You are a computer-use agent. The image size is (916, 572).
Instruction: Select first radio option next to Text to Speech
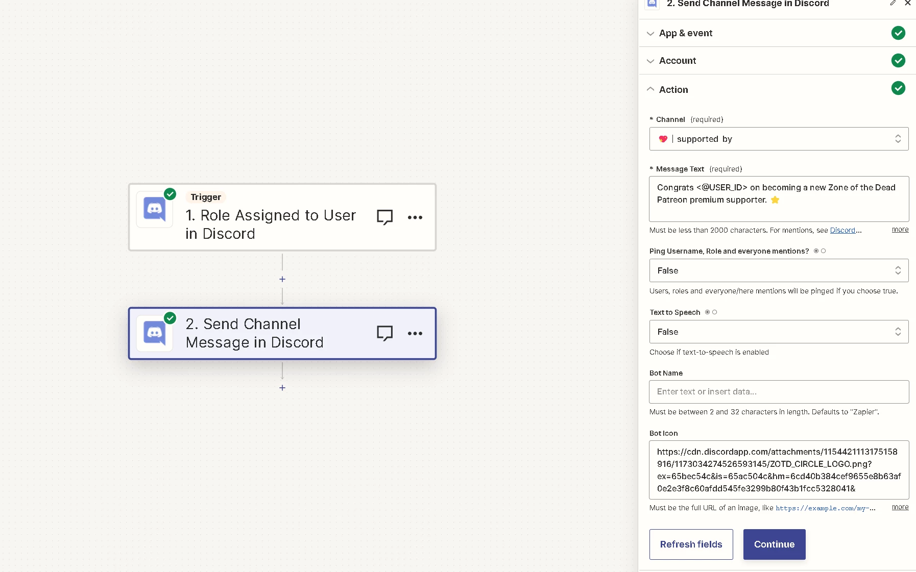point(707,312)
